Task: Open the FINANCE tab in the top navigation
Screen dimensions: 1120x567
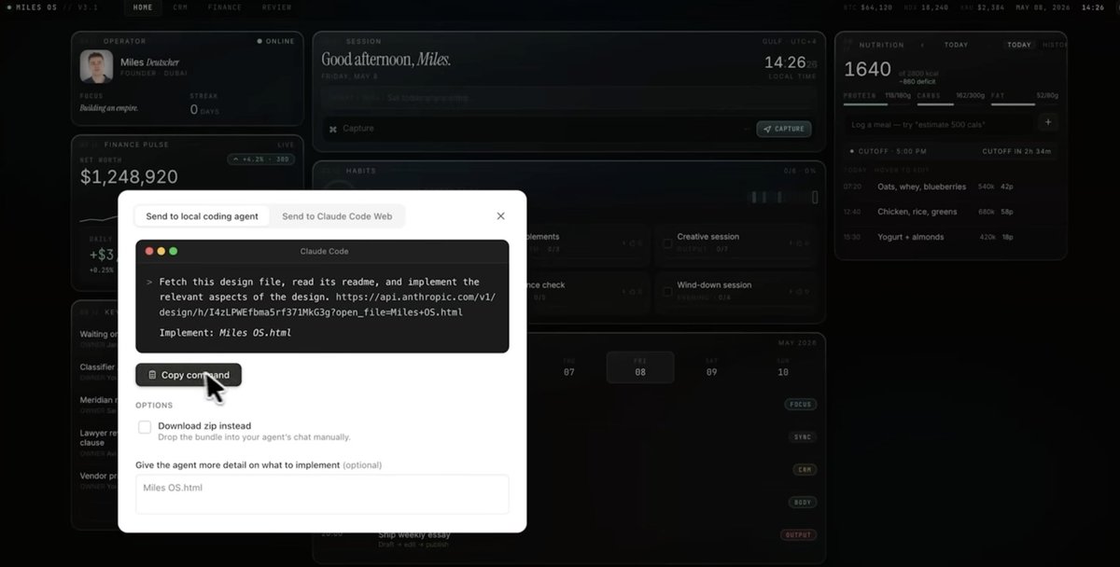Action: (224, 7)
